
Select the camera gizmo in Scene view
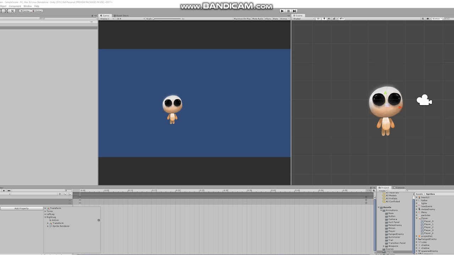[424, 101]
